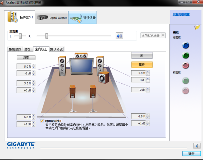Select the front left tower speaker
This screenshot has width=203, height=160.
(x=62, y=66)
